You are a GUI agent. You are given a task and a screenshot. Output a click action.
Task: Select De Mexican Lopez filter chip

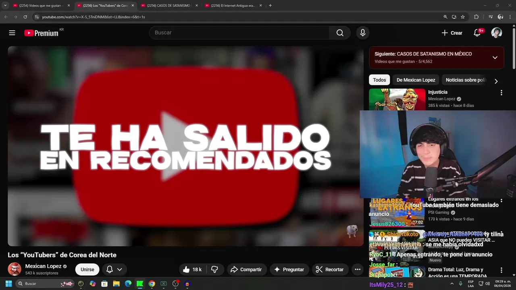point(416,80)
